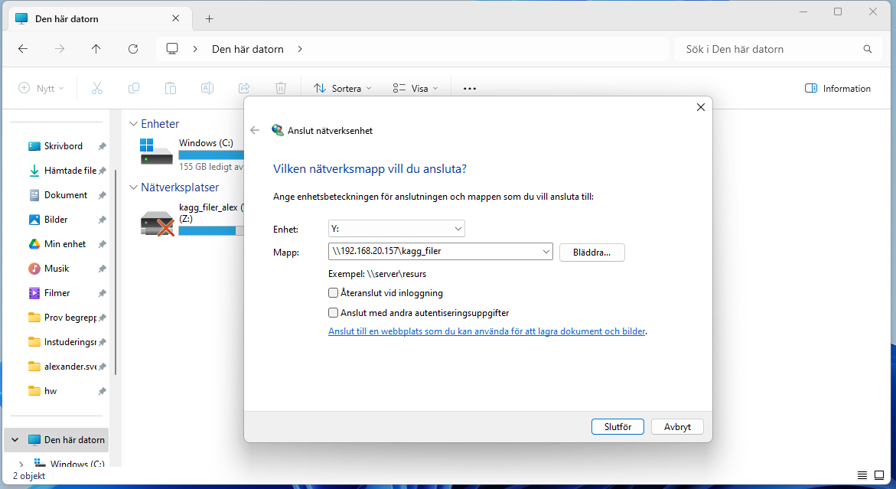
Task: Open the three-dots more options menu
Action: [x=470, y=89]
